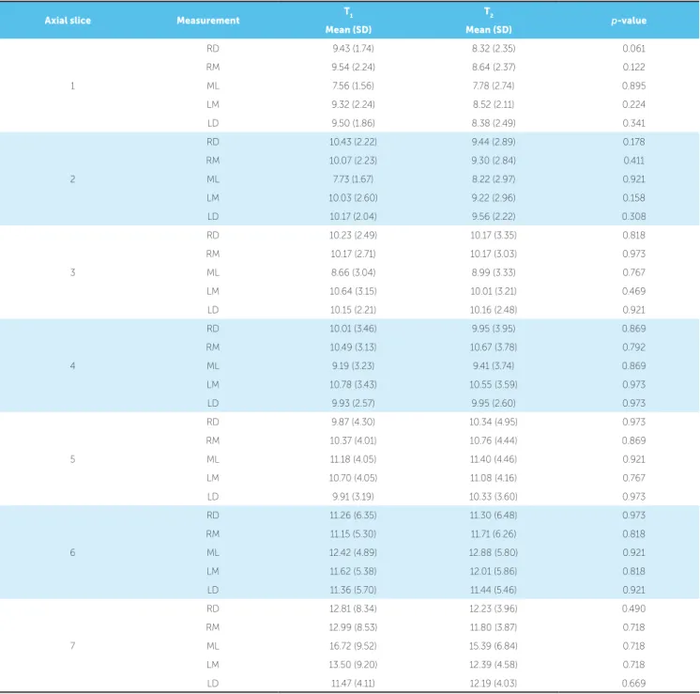Select the value '16.72 (9.52)'

tap(353, 646)
